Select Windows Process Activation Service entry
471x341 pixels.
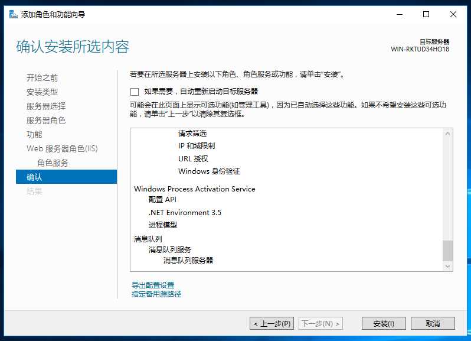pos(195,189)
